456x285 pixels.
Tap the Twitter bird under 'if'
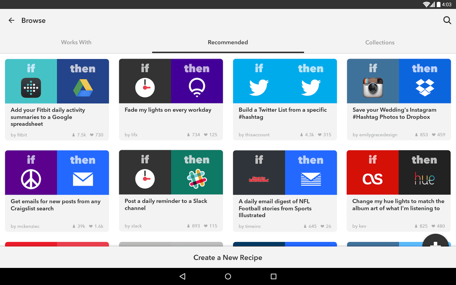point(259,87)
